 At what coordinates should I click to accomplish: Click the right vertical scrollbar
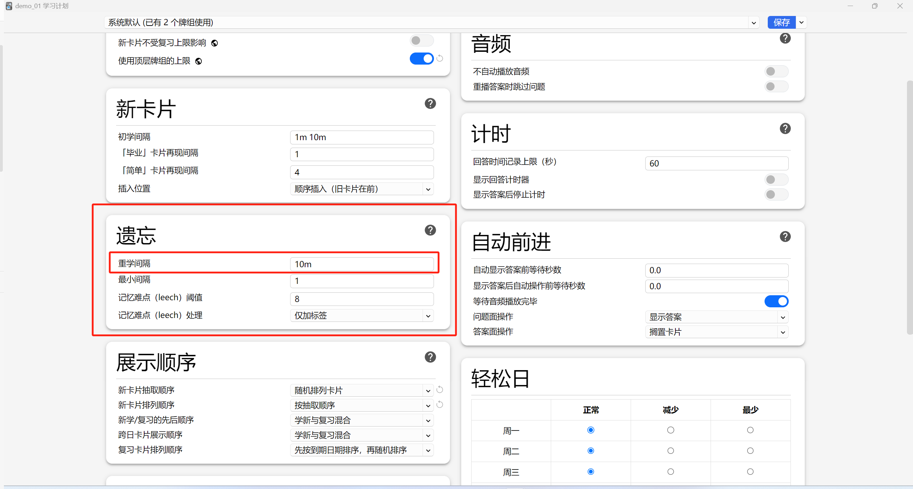909,208
